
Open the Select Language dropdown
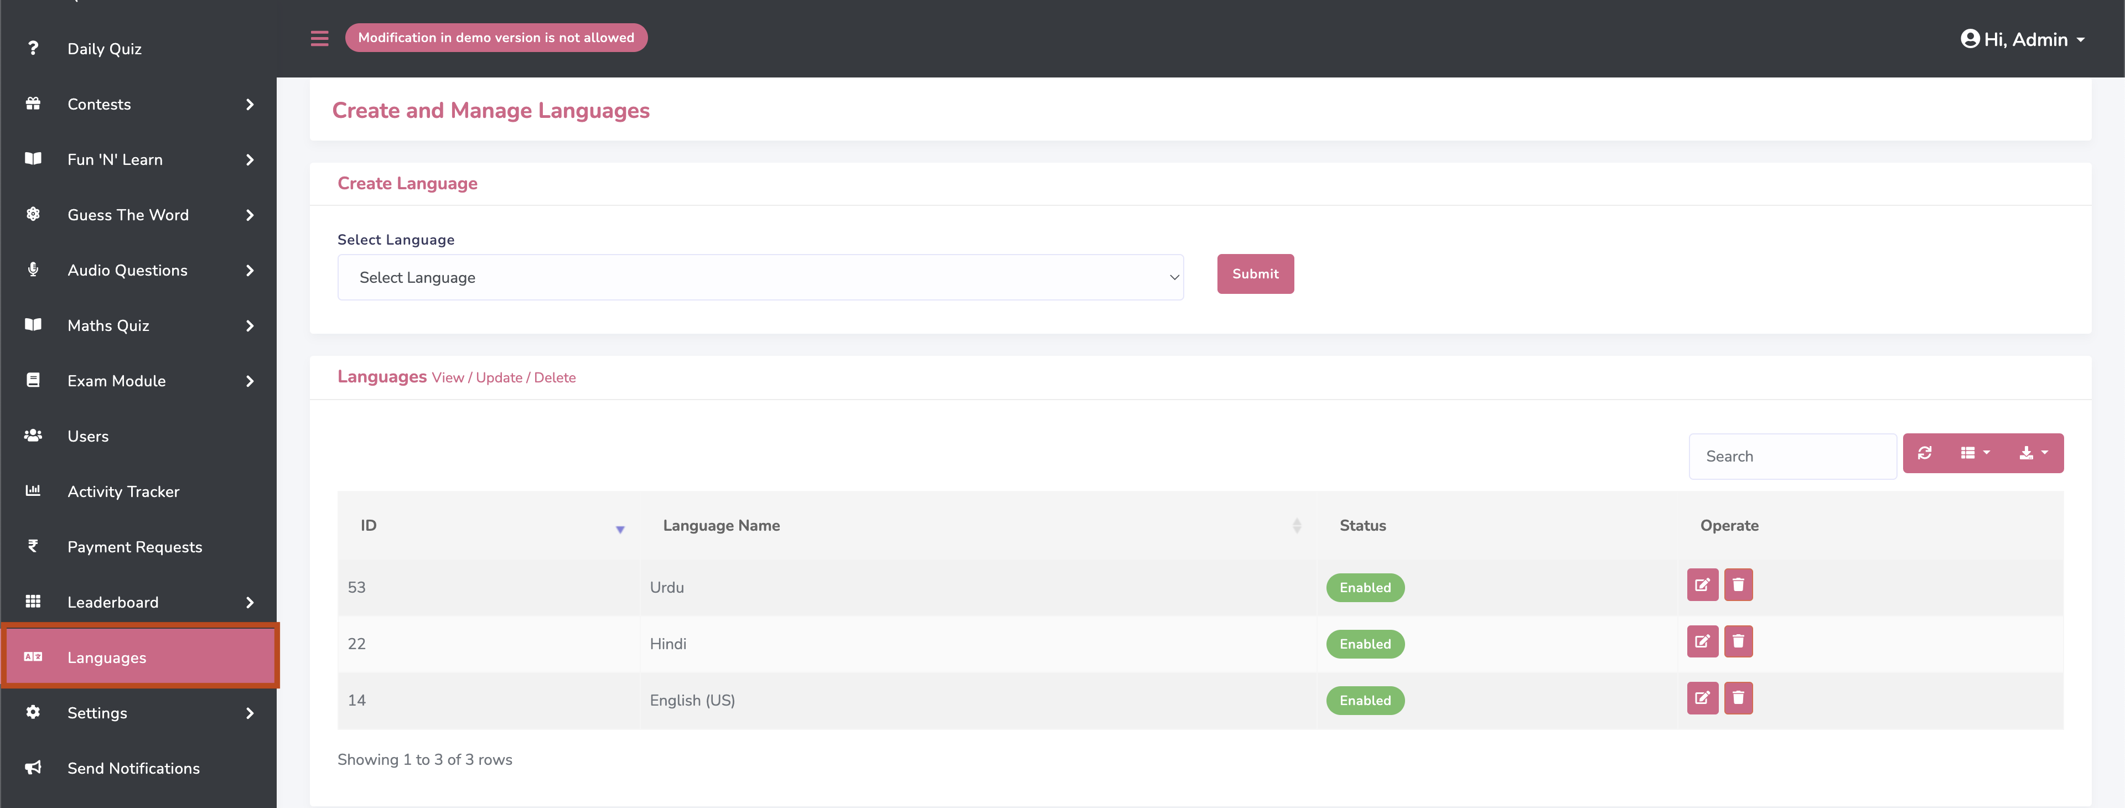tap(760, 277)
